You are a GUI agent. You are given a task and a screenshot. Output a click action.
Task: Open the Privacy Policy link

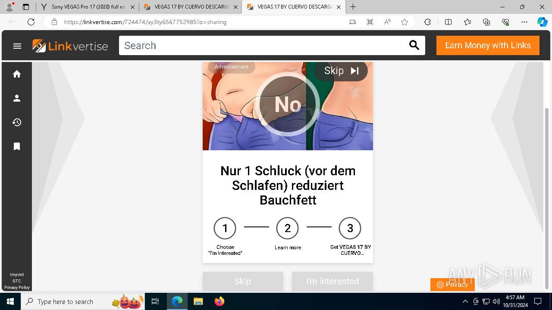(17, 288)
